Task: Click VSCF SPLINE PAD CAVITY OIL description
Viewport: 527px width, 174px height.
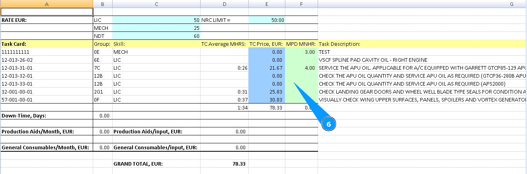Action: tap(422, 60)
